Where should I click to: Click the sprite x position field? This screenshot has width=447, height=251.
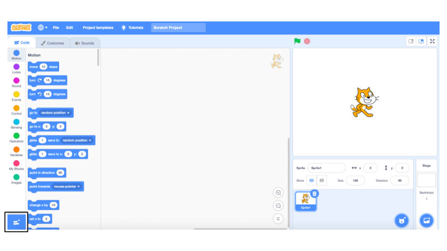(x=370, y=168)
